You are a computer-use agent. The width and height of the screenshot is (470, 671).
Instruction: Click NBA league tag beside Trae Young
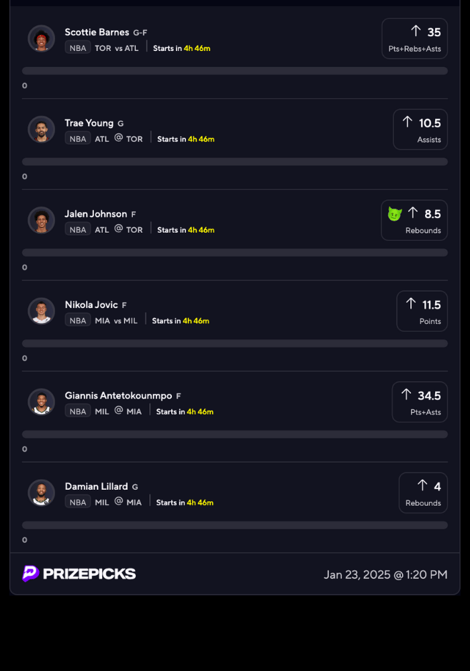(x=78, y=139)
